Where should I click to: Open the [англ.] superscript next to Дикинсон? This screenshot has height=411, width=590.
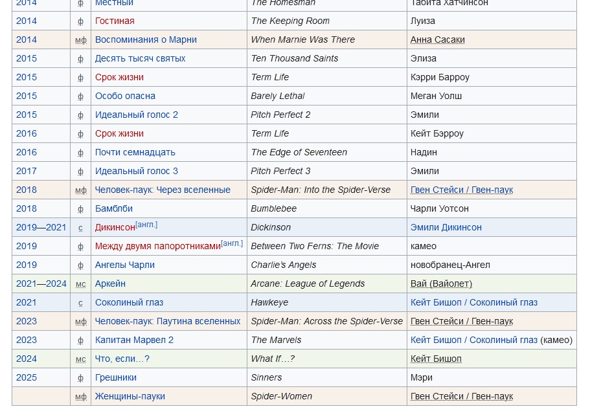coord(146,225)
